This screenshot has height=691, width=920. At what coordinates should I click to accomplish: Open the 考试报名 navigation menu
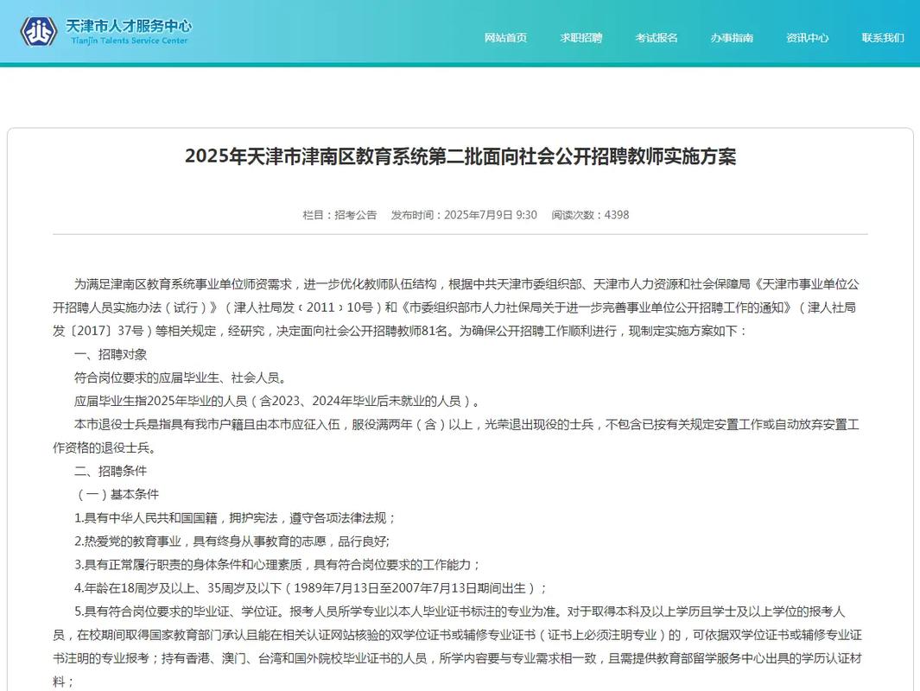click(x=658, y=38)
